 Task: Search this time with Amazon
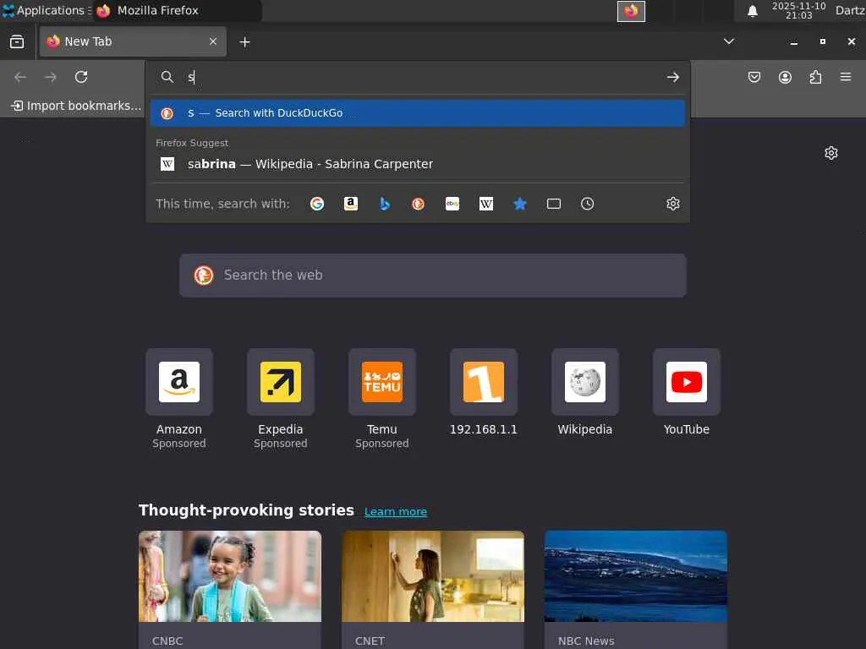pyautogui.click(x=351, y=204)
